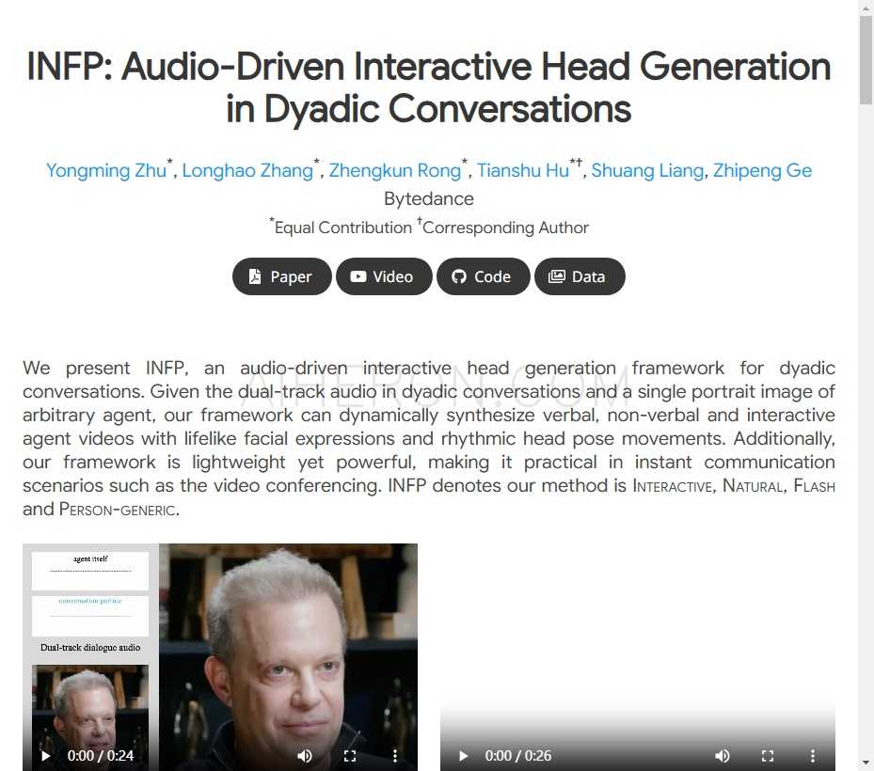This screenshot has height=771, width=874.
Task: Open the three-dot options menu on the right video
Action: tap(813, 755)
